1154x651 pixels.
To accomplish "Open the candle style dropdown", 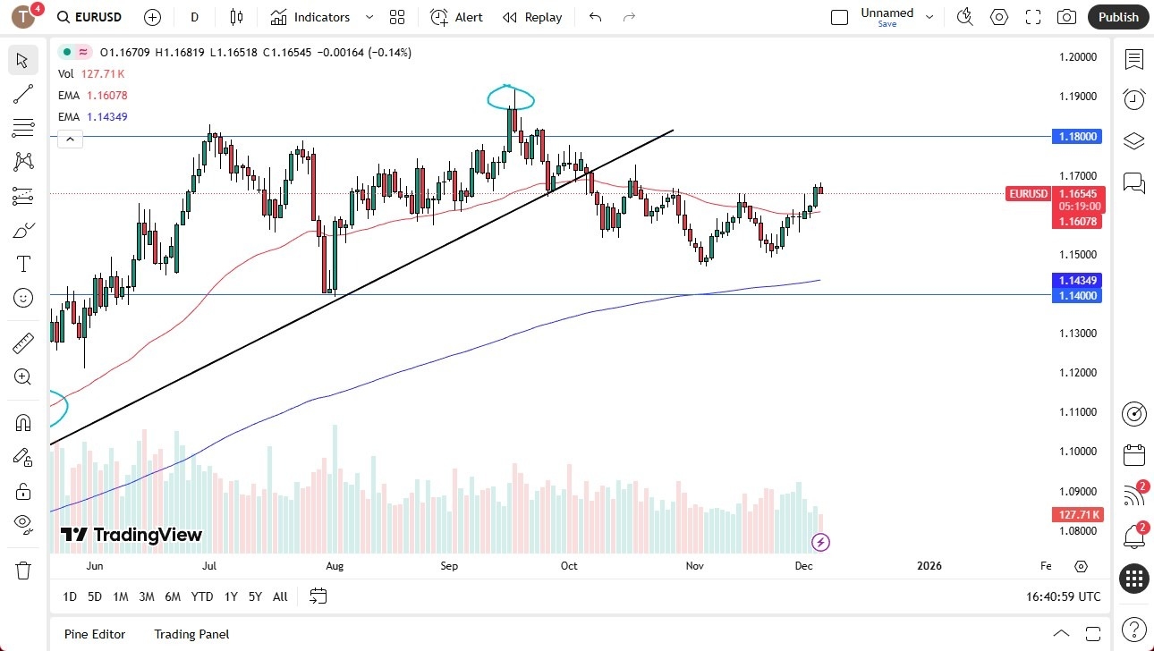I will pyautogui.click(x=235, y=17).
